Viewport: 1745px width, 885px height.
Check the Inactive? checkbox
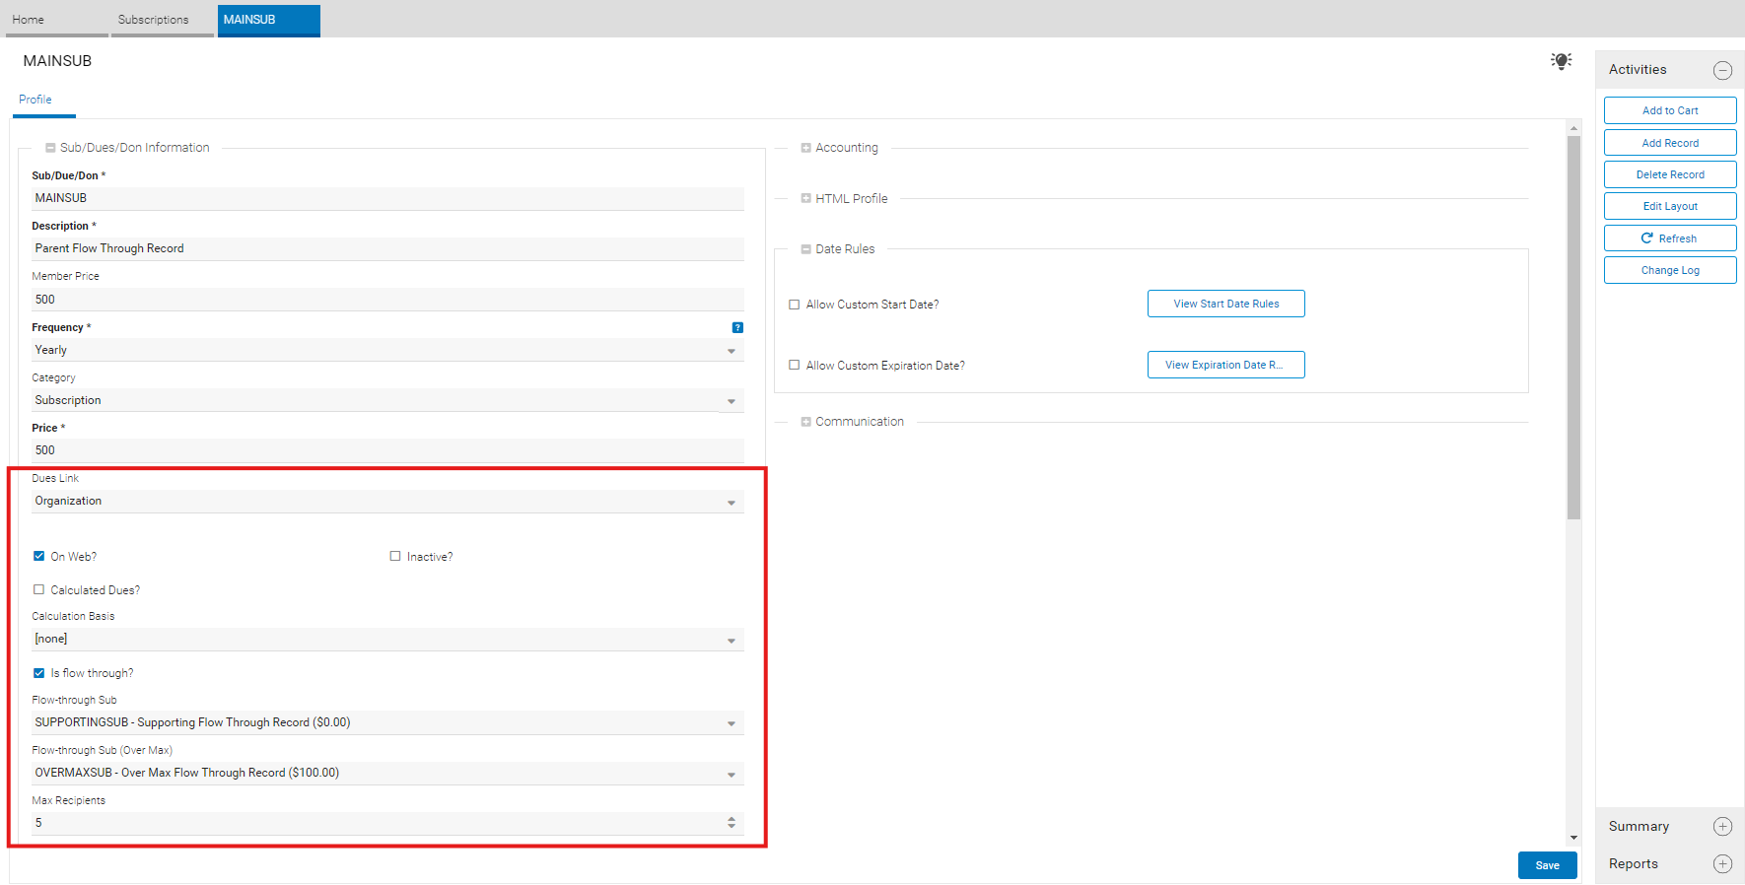(395, 557)
